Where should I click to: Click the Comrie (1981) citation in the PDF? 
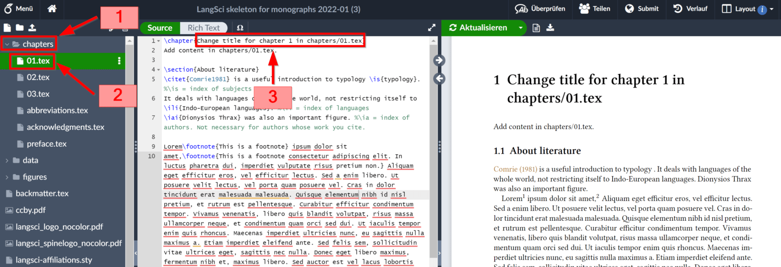click(x=516, y=169)
